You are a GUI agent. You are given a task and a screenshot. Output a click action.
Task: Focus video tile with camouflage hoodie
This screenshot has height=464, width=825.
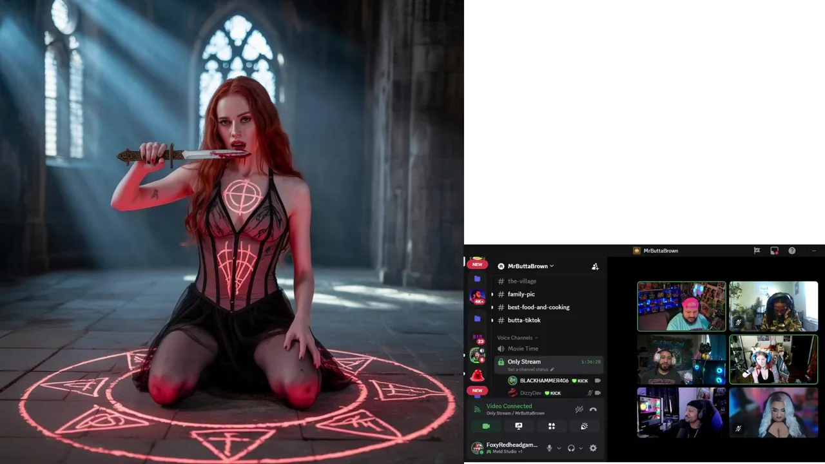click(773, 306)
